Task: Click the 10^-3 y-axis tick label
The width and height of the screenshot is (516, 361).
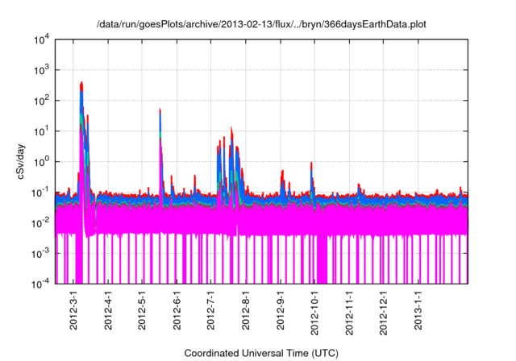Action: (41, 254)
